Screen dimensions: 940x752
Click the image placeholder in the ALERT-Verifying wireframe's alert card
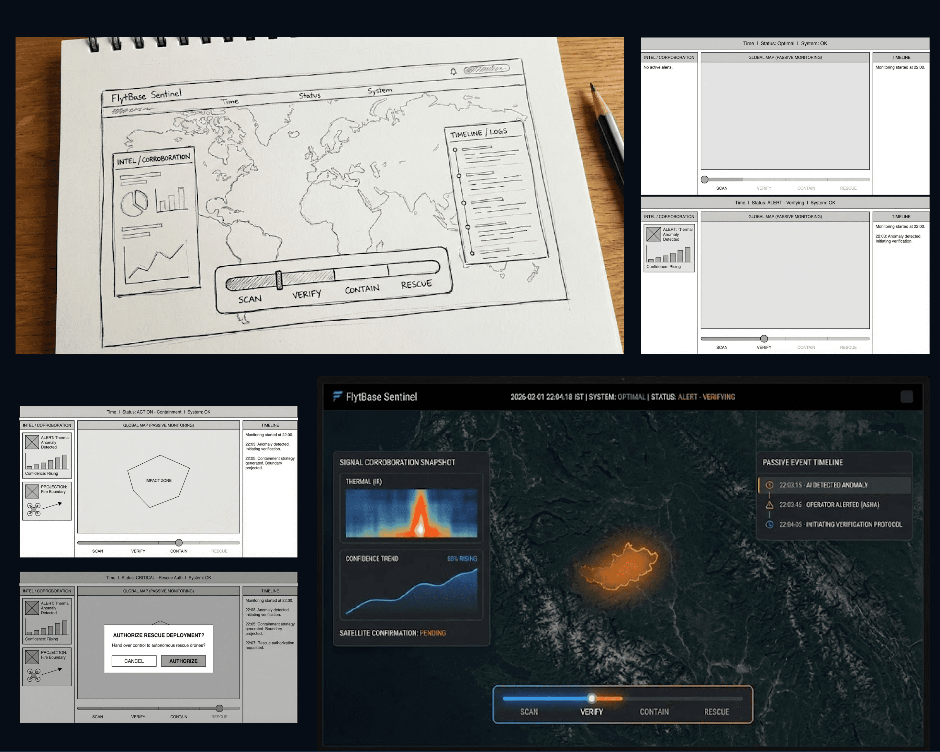coord(653,234)
